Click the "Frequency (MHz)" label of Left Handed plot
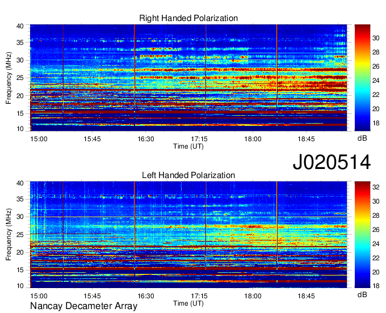The image size is (386, 313). click(9, 235)
